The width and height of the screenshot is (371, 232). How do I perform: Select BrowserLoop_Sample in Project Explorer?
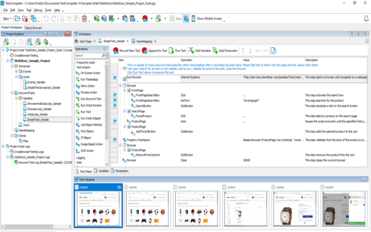pyautogui.click(x=39, y=109)
